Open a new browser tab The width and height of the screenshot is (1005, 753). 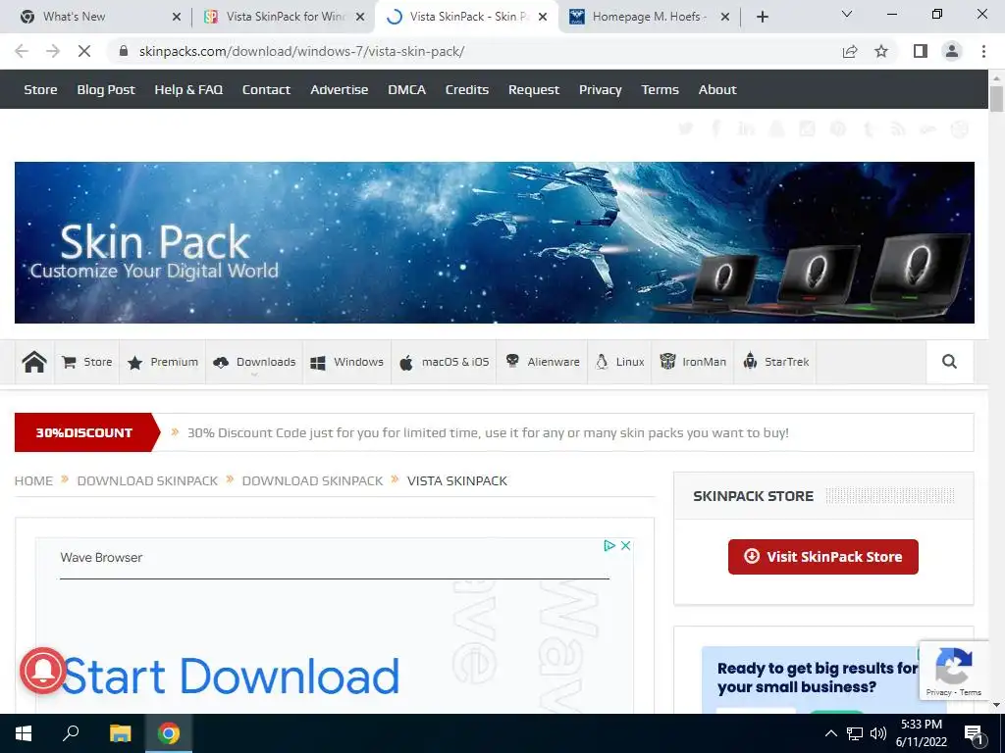click(762, 17)
